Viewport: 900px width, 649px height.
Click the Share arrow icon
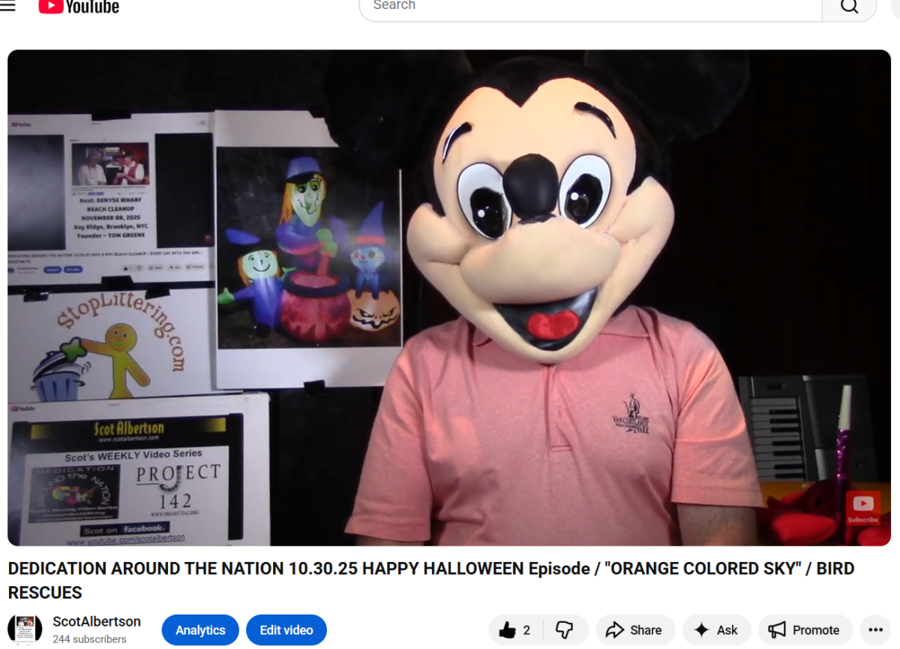point(615,630)
